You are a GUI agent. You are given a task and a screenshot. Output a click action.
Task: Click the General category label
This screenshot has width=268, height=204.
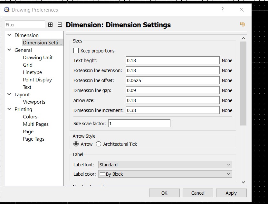[23, 50]
